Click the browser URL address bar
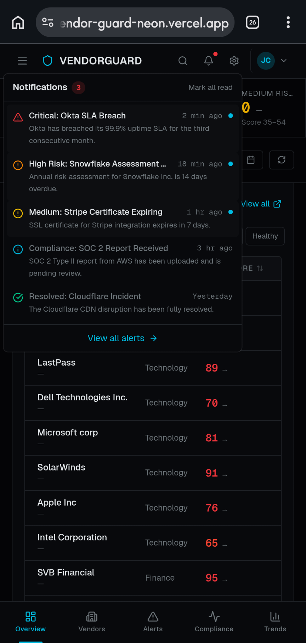Screen dimensions: 306x643 tap(135, 22)
